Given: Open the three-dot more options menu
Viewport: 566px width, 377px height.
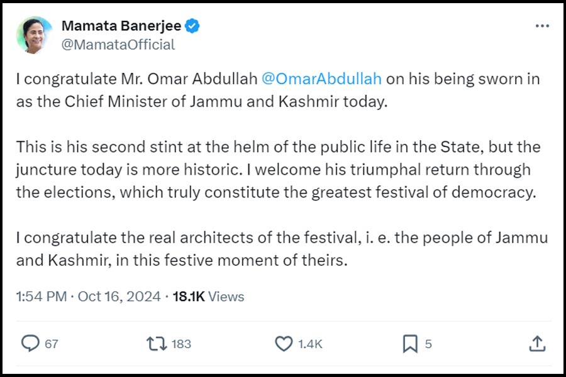Looking at the screenshot, I should (541, 26).
